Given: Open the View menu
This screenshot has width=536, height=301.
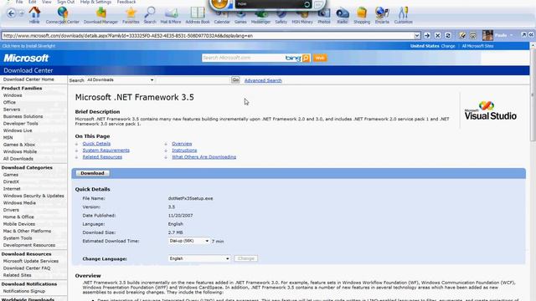Looking at the screenshot, I should pos(47,2).
